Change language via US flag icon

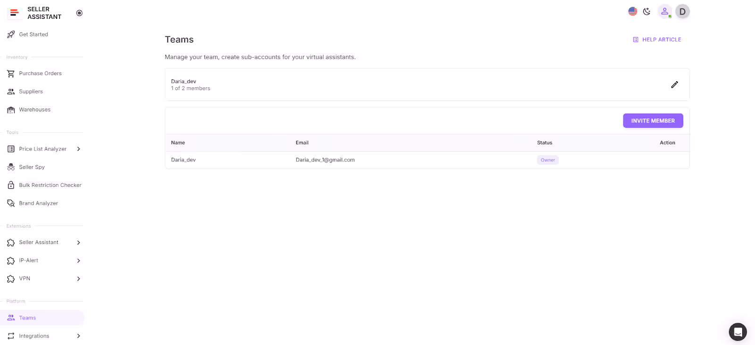click(633, 11)
